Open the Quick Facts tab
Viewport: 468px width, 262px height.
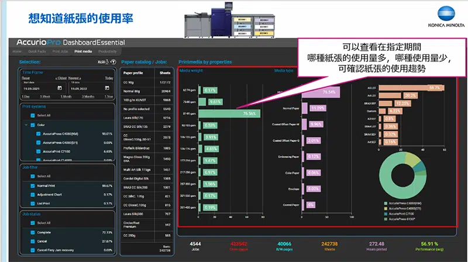tap(37, 51)
